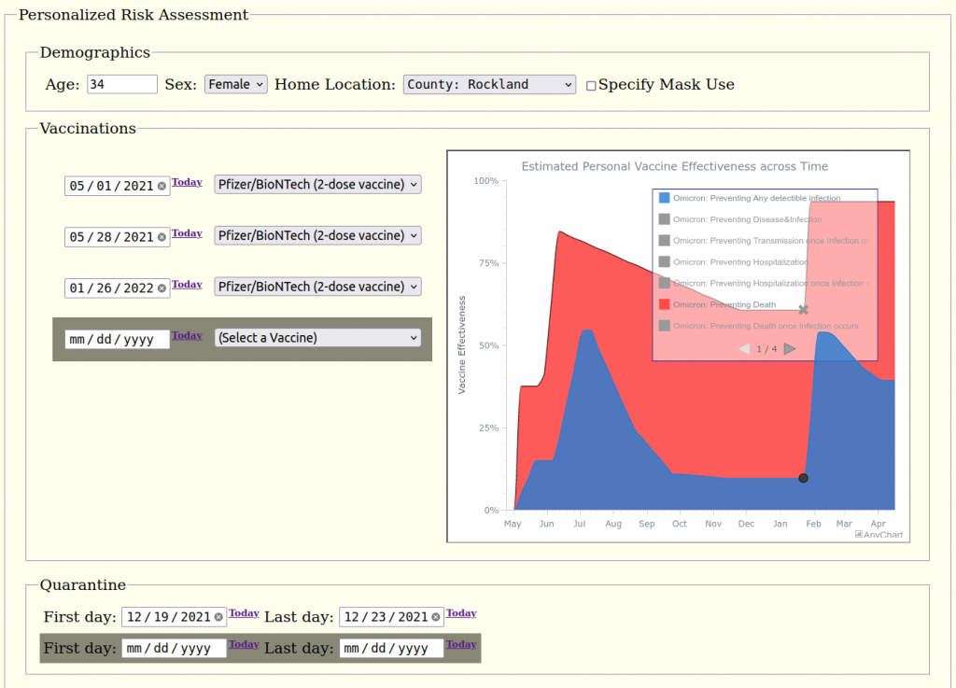Click the previous arrow in legend pagination
Screen dimensions: 956x688
[x=744, y=348]
